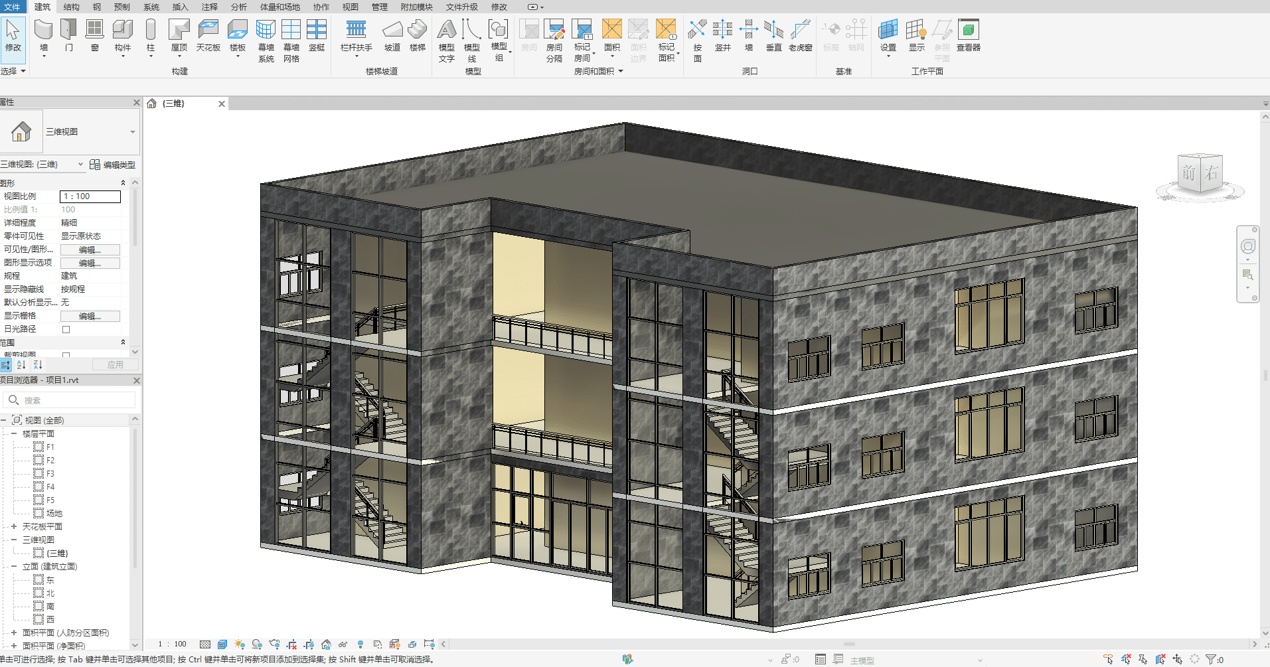Sort properties A to Z ascending
This screenshot has height=667, width=1270.
pos(22,365)
